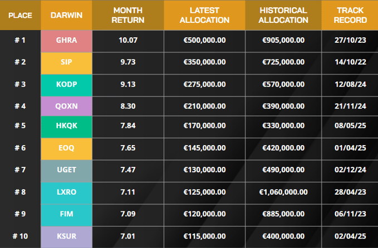This screenshot has height=248, width=378.
Task: Open the LXRO darwin entry
Action: pos(66,192)
